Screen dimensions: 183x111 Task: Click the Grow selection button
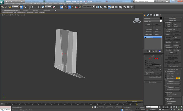pos(157,68)
